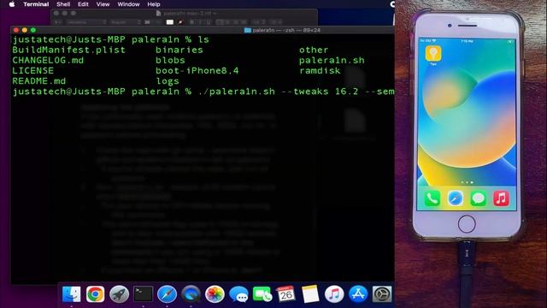547x308 pixels.
Task: Click the BuildManifest.plist file name
Action: (x=68, y=50)
